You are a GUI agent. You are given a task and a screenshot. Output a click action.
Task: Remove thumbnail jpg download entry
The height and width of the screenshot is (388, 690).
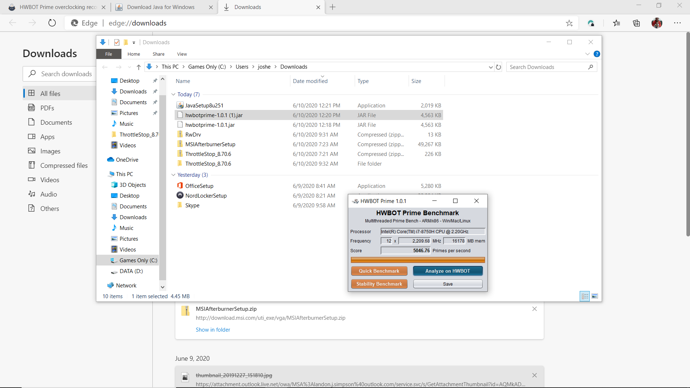point(534,375)
